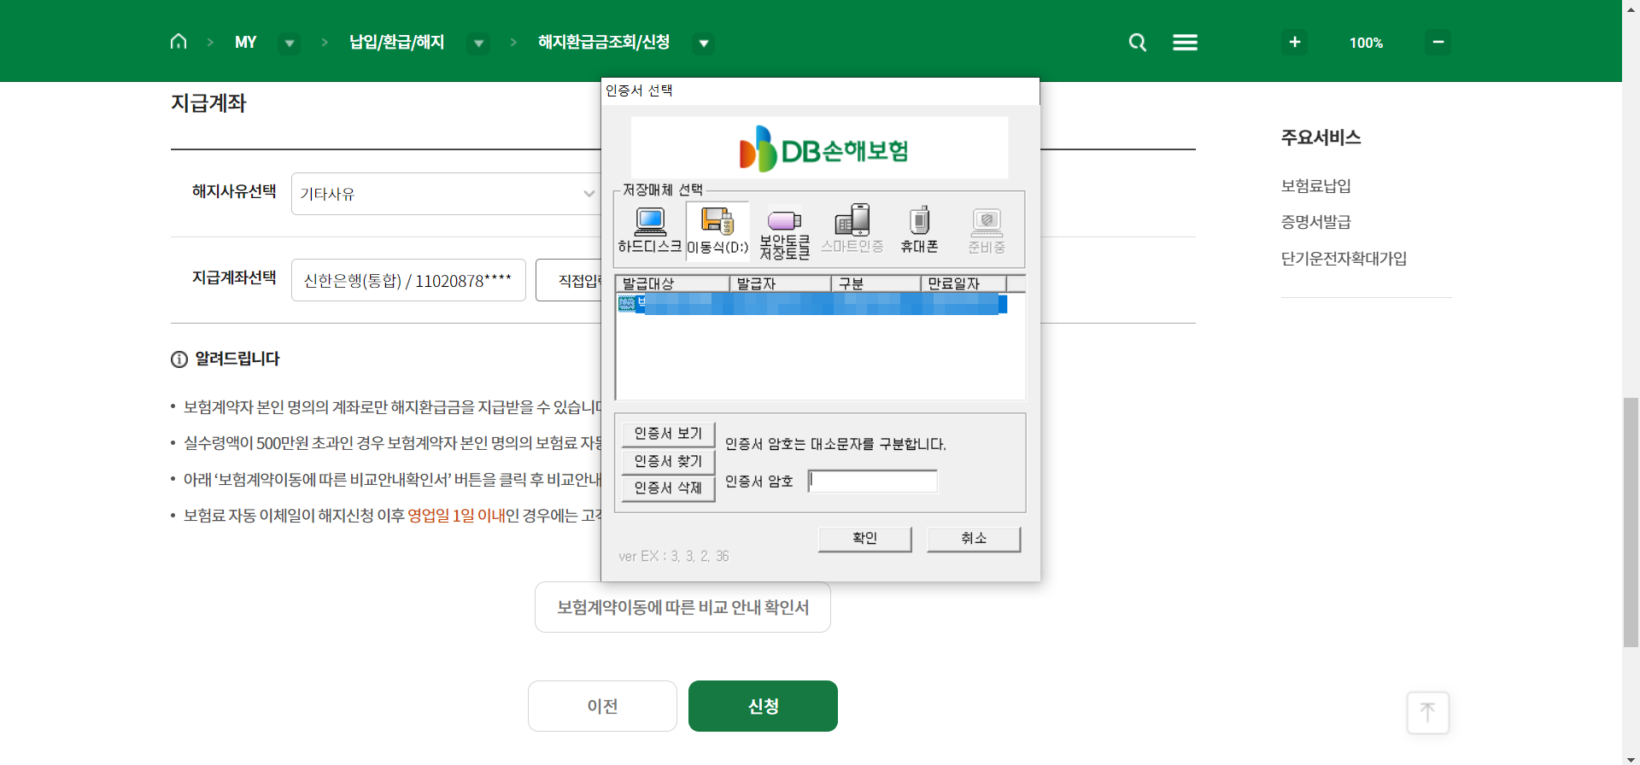Sort by 구분 column header
1640x765 pixels.
[x=876, y=283]
